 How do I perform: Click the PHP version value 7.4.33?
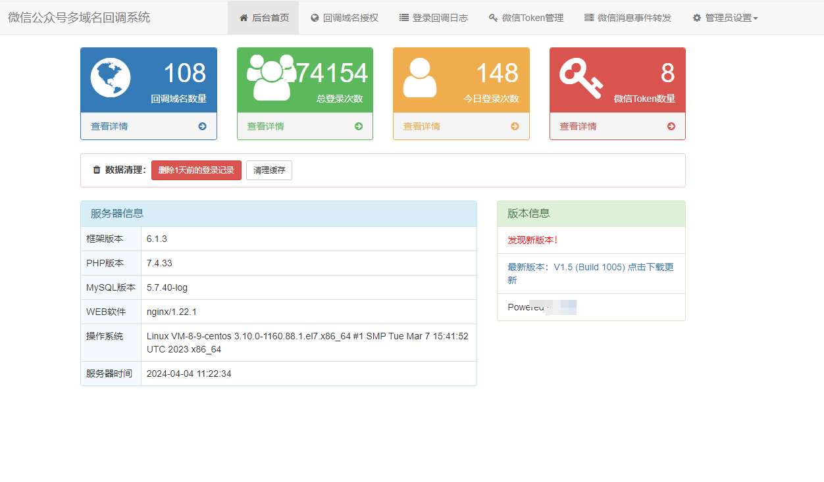[159, 263]
